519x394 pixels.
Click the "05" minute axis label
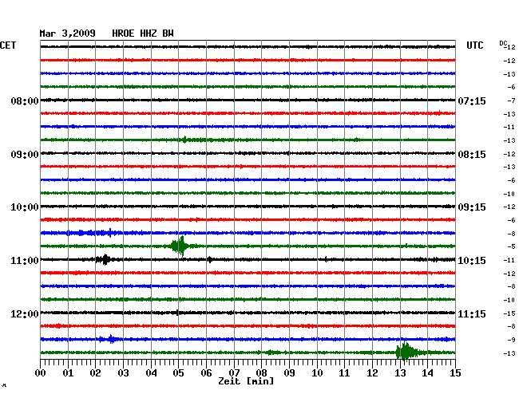coord(178,372)
